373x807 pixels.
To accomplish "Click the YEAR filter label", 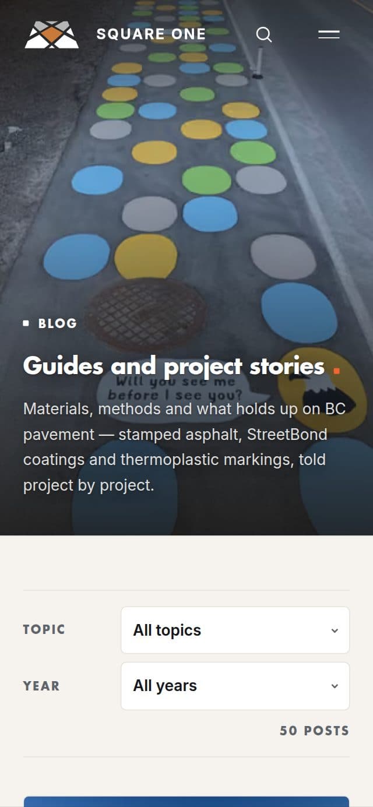I will pos(41,686).
